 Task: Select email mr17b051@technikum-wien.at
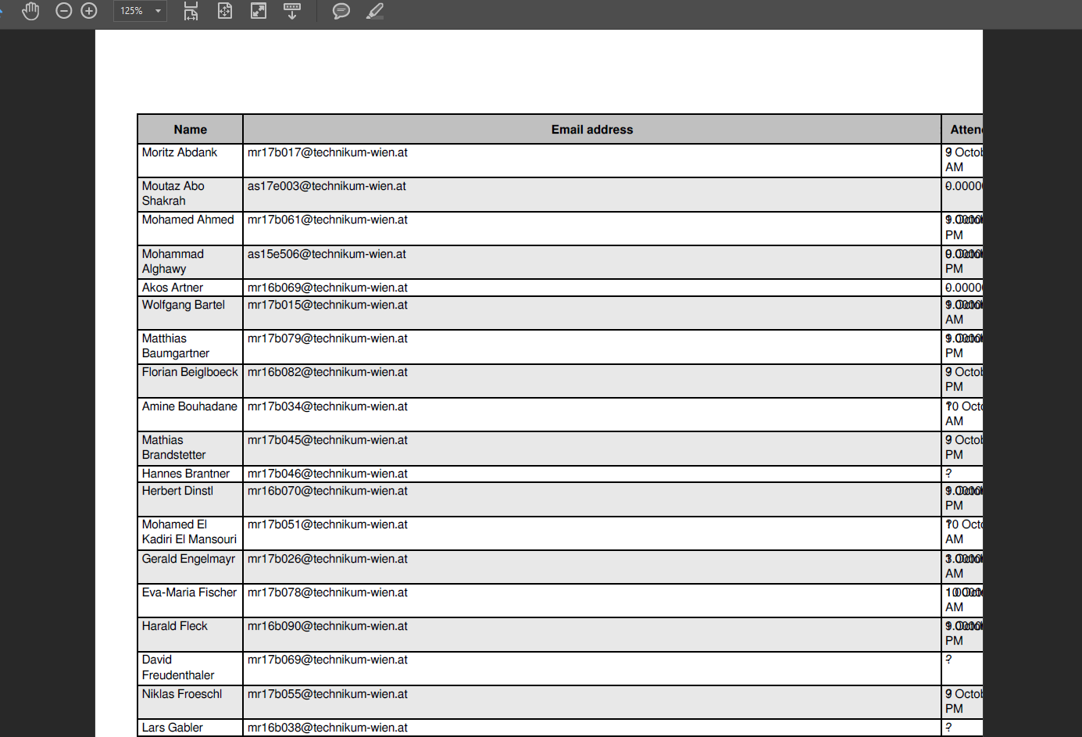point(327,524)
